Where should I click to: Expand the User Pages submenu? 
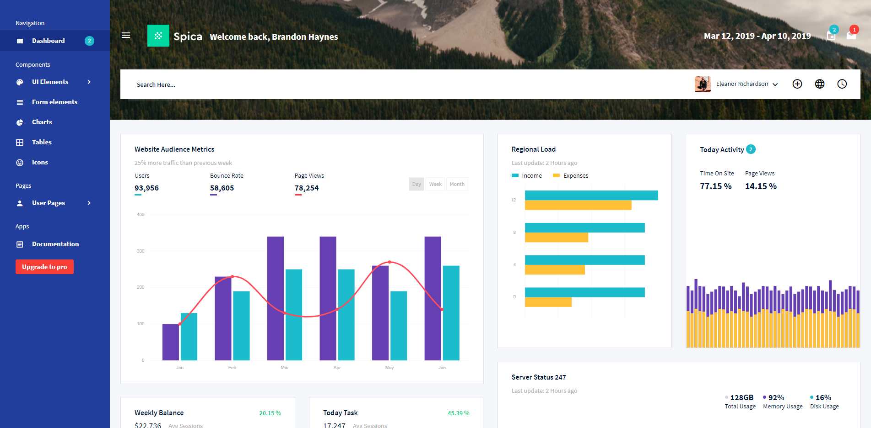(54, 203)
